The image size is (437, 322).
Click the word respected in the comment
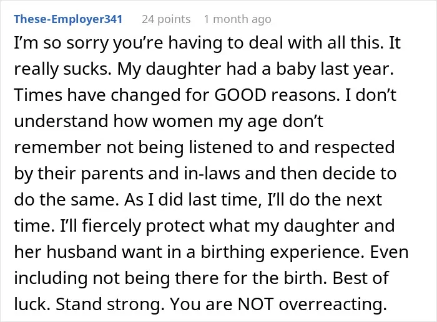click(355, 147)
